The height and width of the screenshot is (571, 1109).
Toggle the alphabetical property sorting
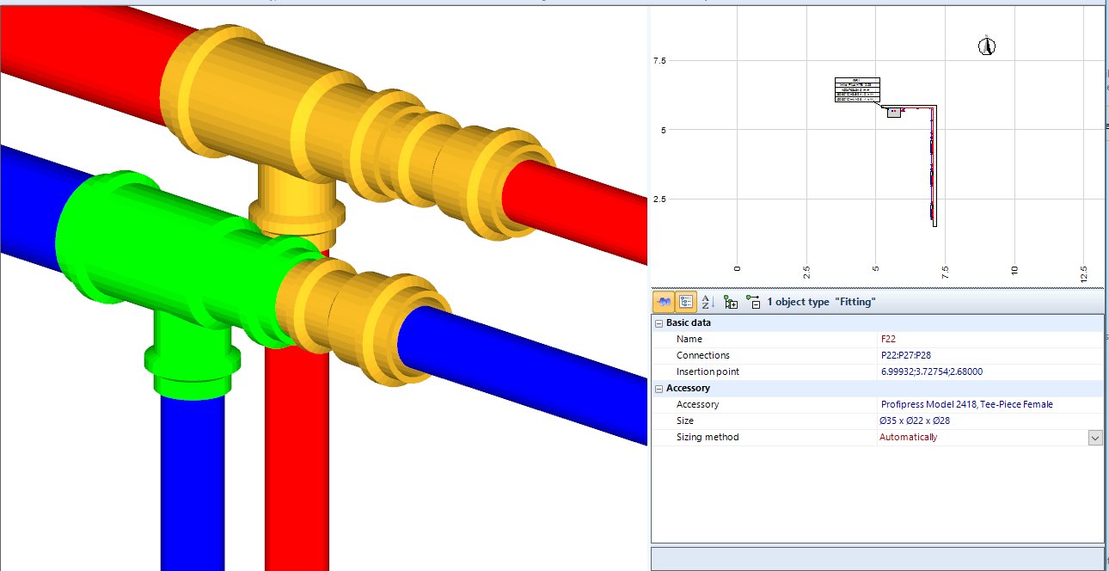click(x=705, y=301)
